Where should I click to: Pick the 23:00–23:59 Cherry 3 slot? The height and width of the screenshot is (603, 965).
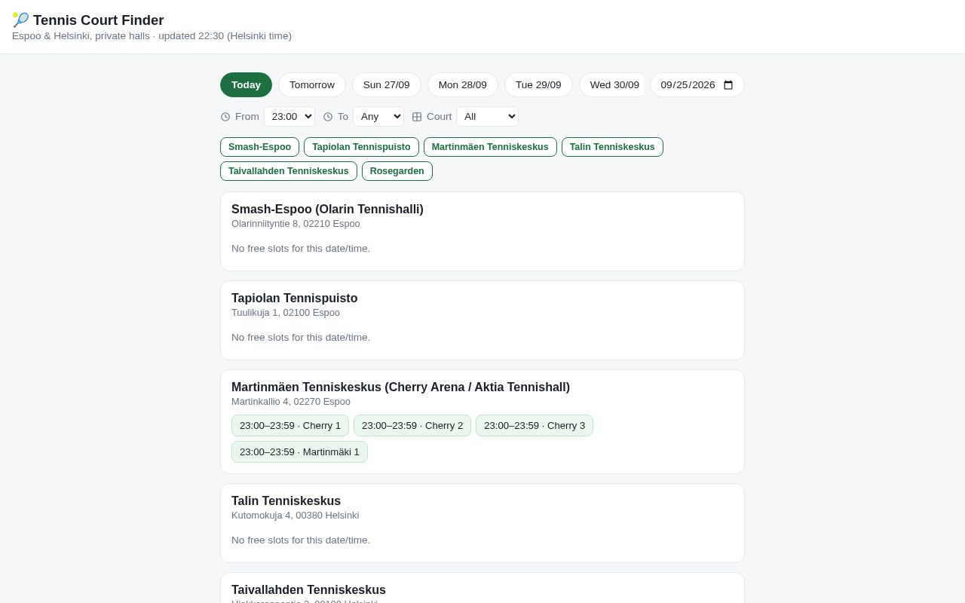point(535,426)
